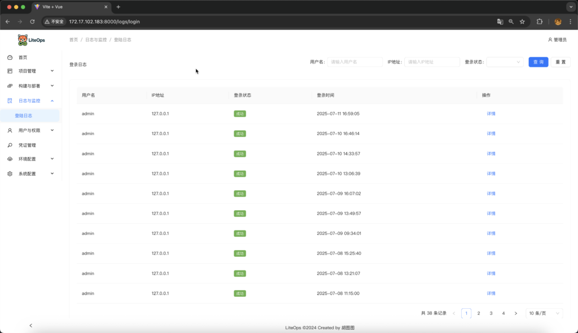
Task: Open the 首页 home dashboard icon
Action: click(10, 57)
